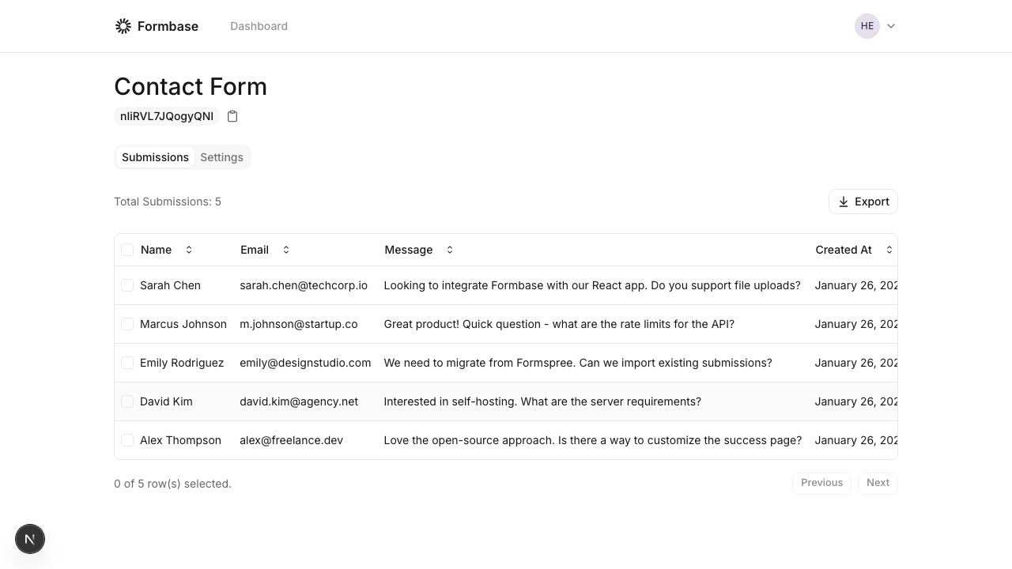Check the row checkbox for Sarah Chen

pyautogui.click(x=127, y=285)
